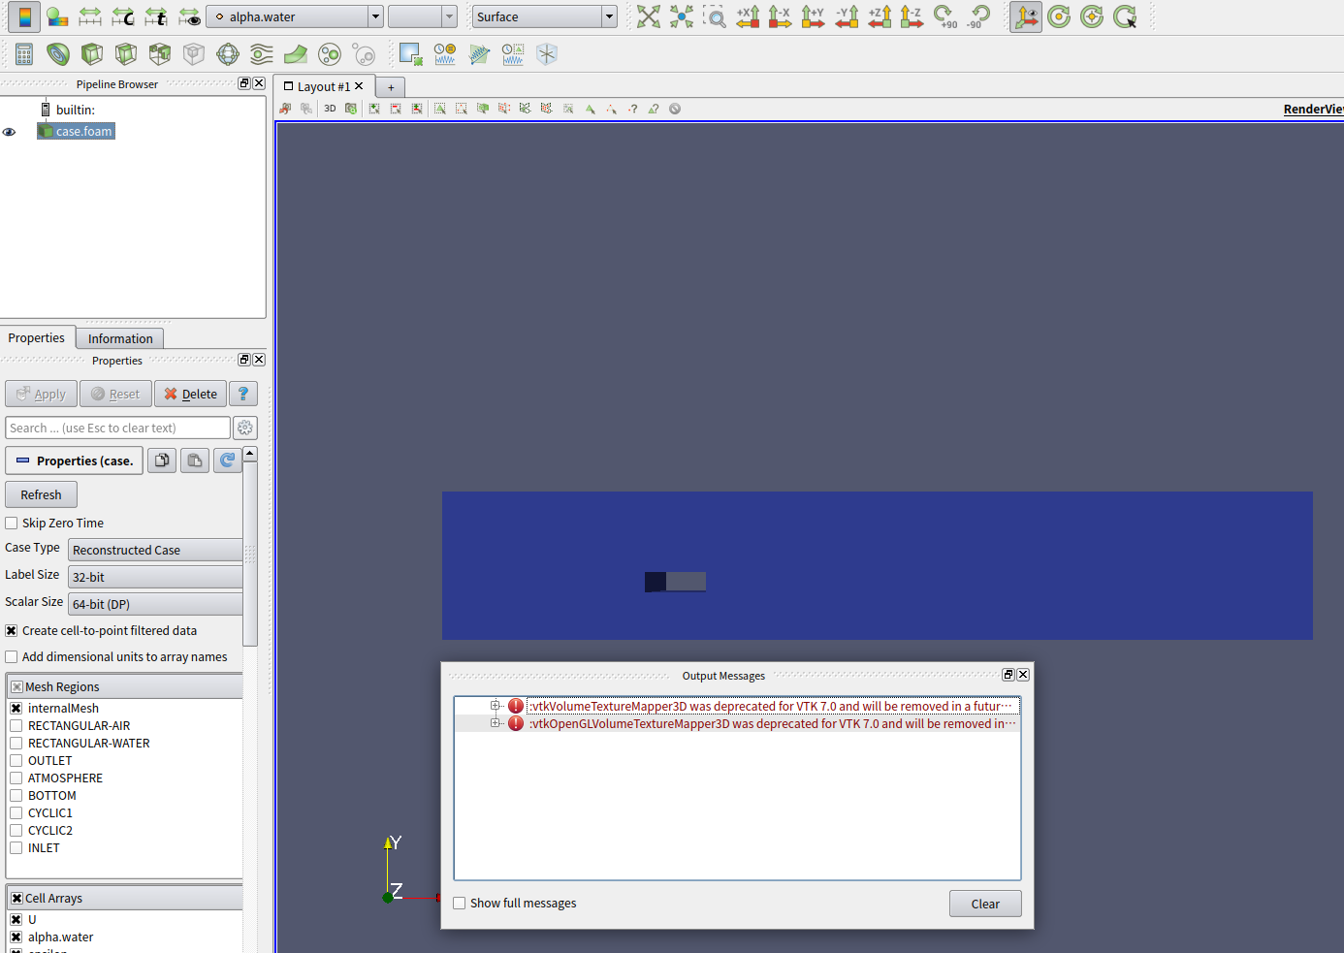Image resolution: width=1344 pixels, height=953 pixels.
Task: Set view direction to +X
Action: click(x=748, y=16)
